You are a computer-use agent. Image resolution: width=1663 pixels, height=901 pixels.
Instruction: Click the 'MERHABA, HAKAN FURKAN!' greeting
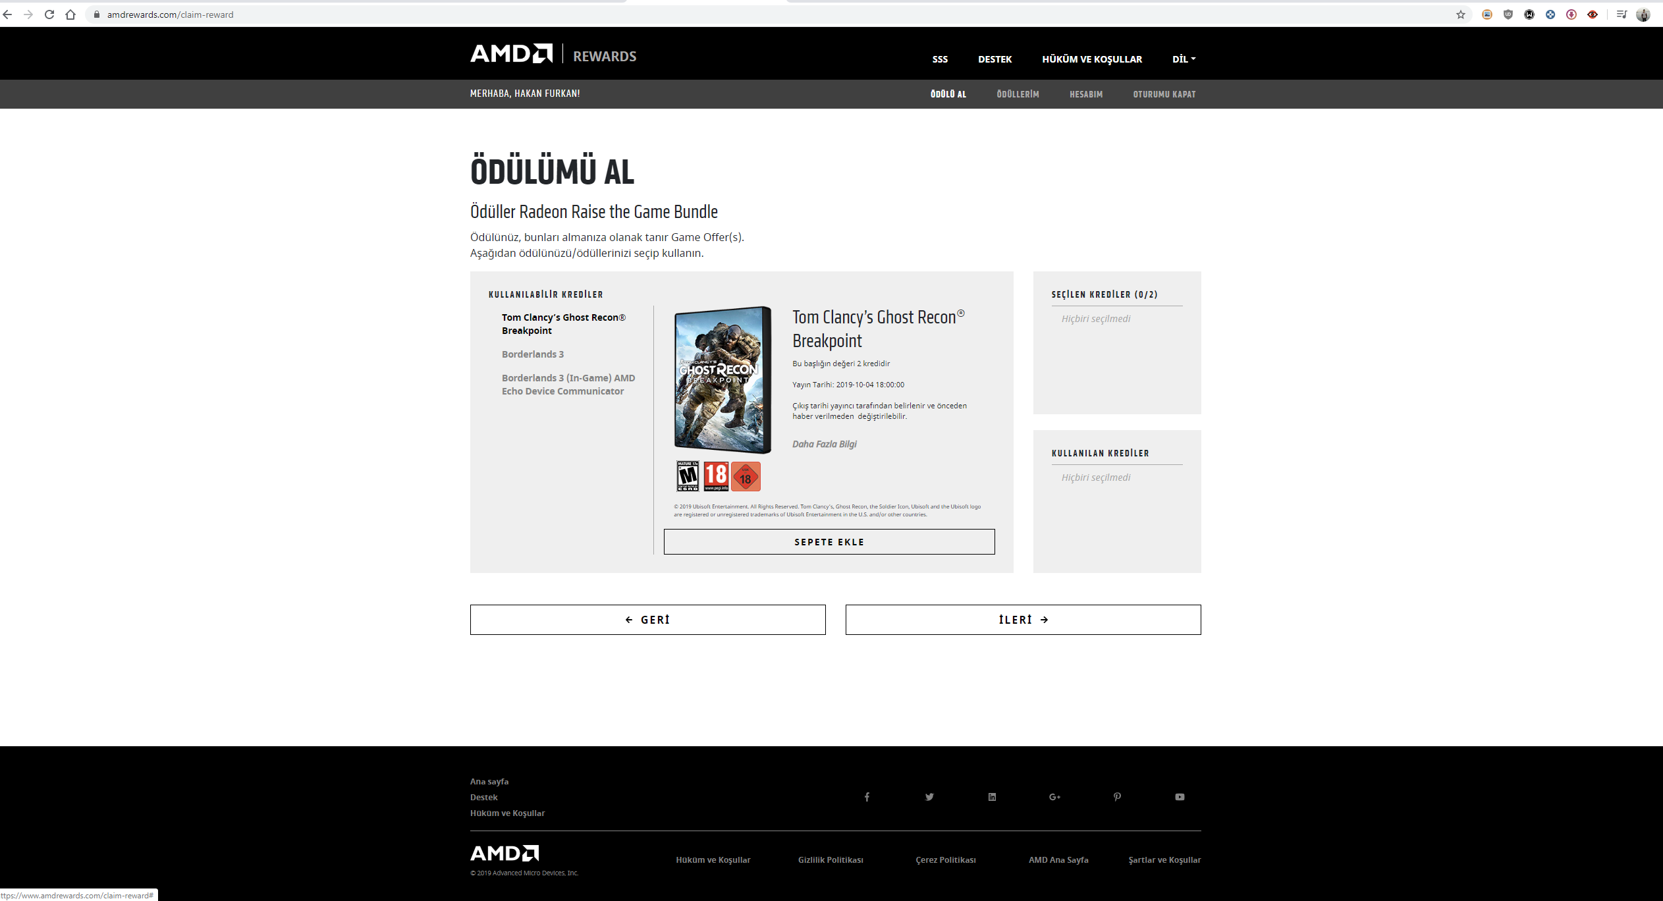[525, 94]
